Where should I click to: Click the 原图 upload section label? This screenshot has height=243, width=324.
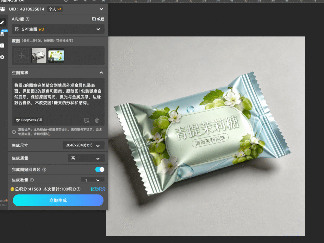[x=16, y=41]
